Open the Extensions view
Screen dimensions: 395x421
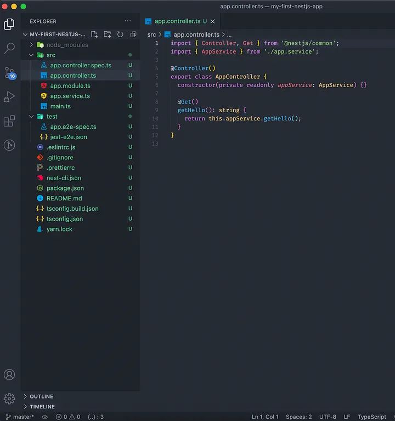click(9, 121)
